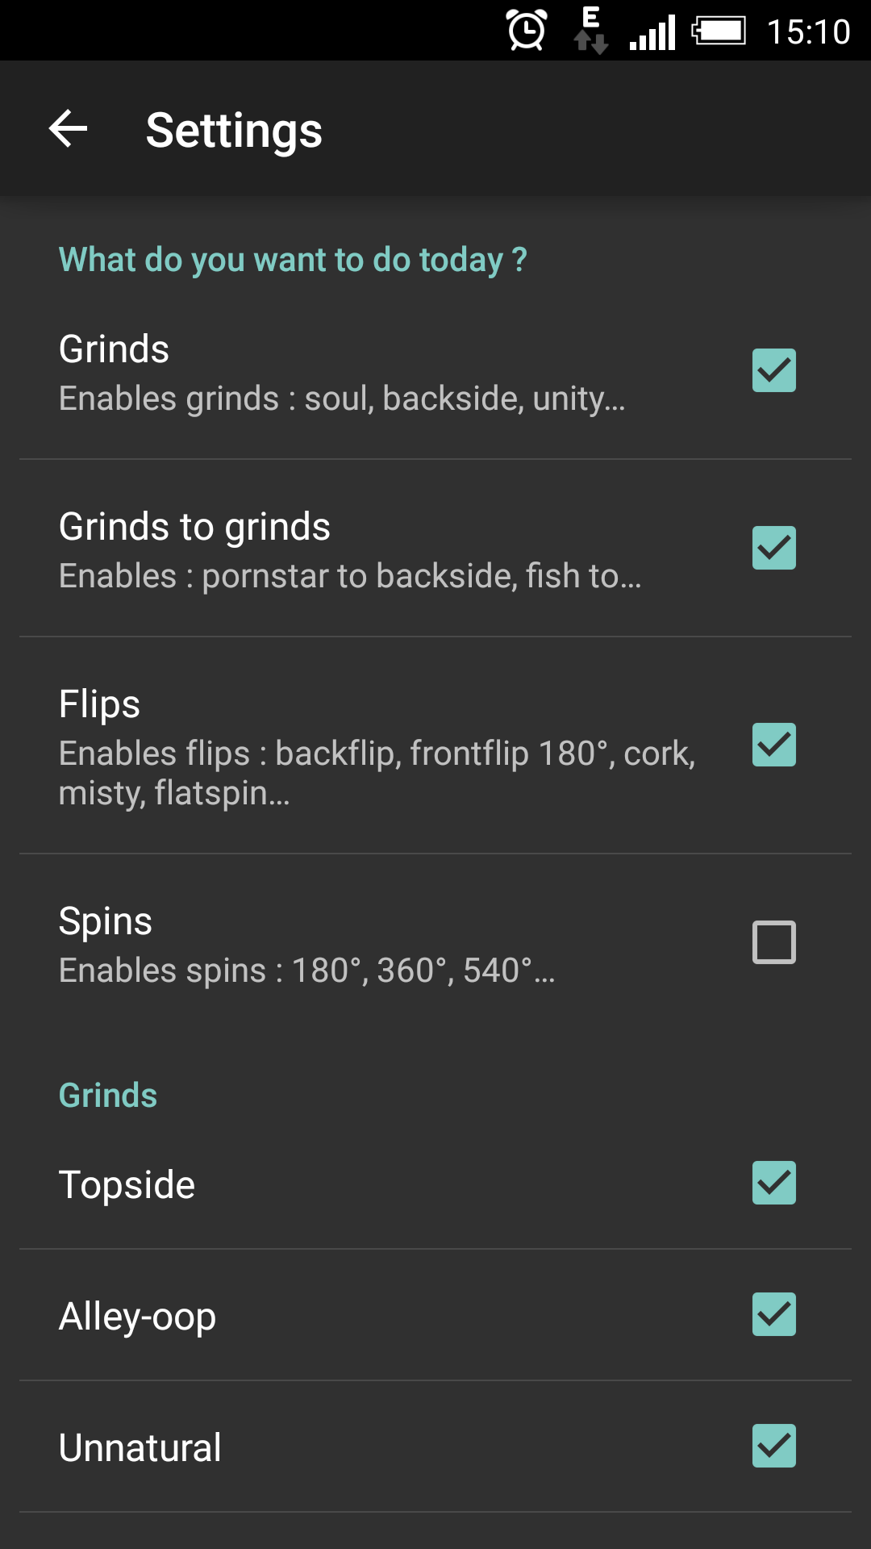Select the Flips setting title
Viewport: 871px width, 1549px height.
coord(99,704)
